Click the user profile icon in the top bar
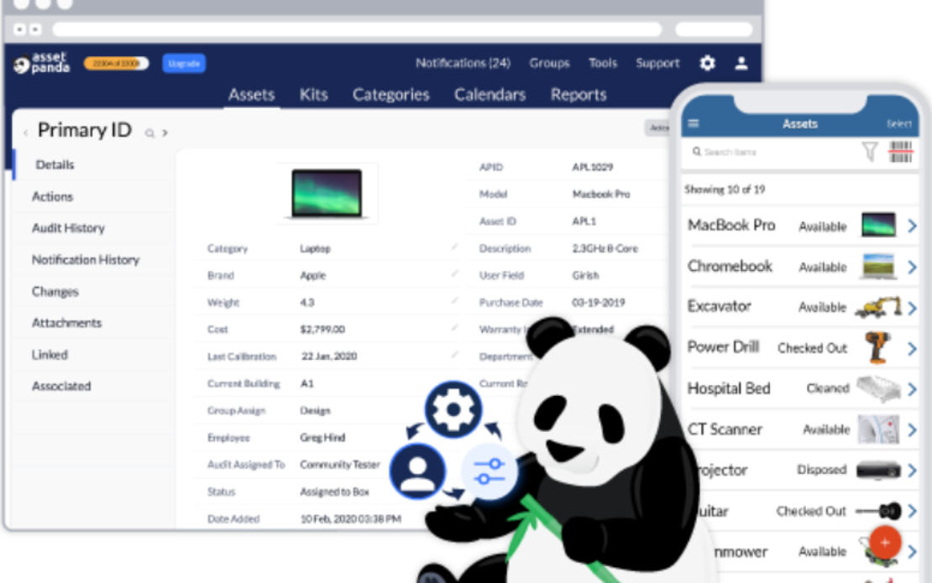Viewport: 932px width, 583px height. coord(741,62)
